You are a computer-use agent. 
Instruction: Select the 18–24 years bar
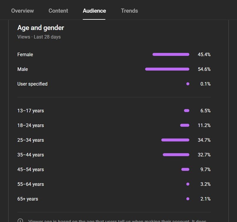click(x=185, y=125)
